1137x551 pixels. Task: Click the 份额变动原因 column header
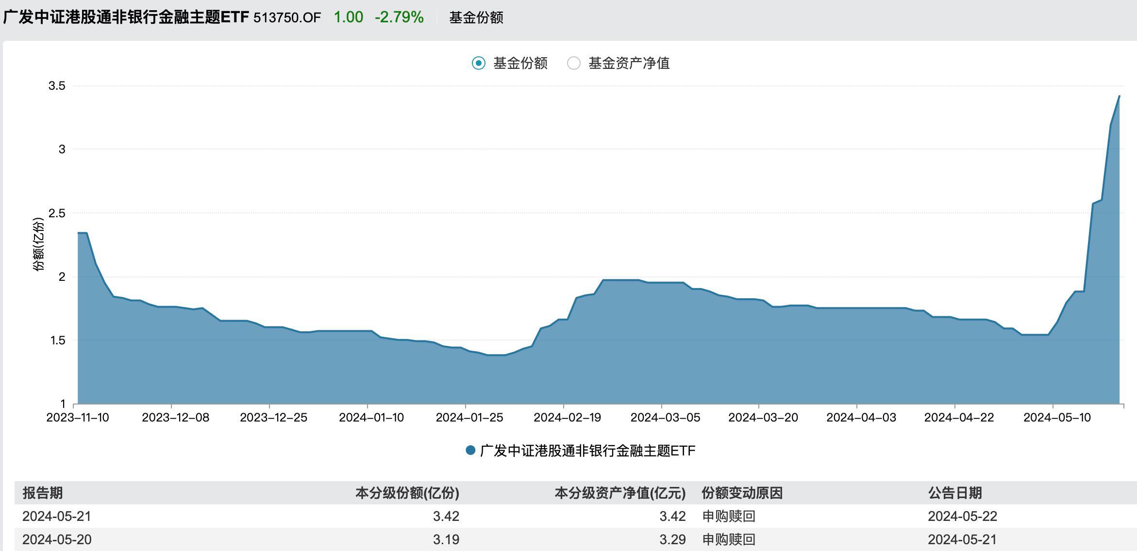[x=742, y=493]
